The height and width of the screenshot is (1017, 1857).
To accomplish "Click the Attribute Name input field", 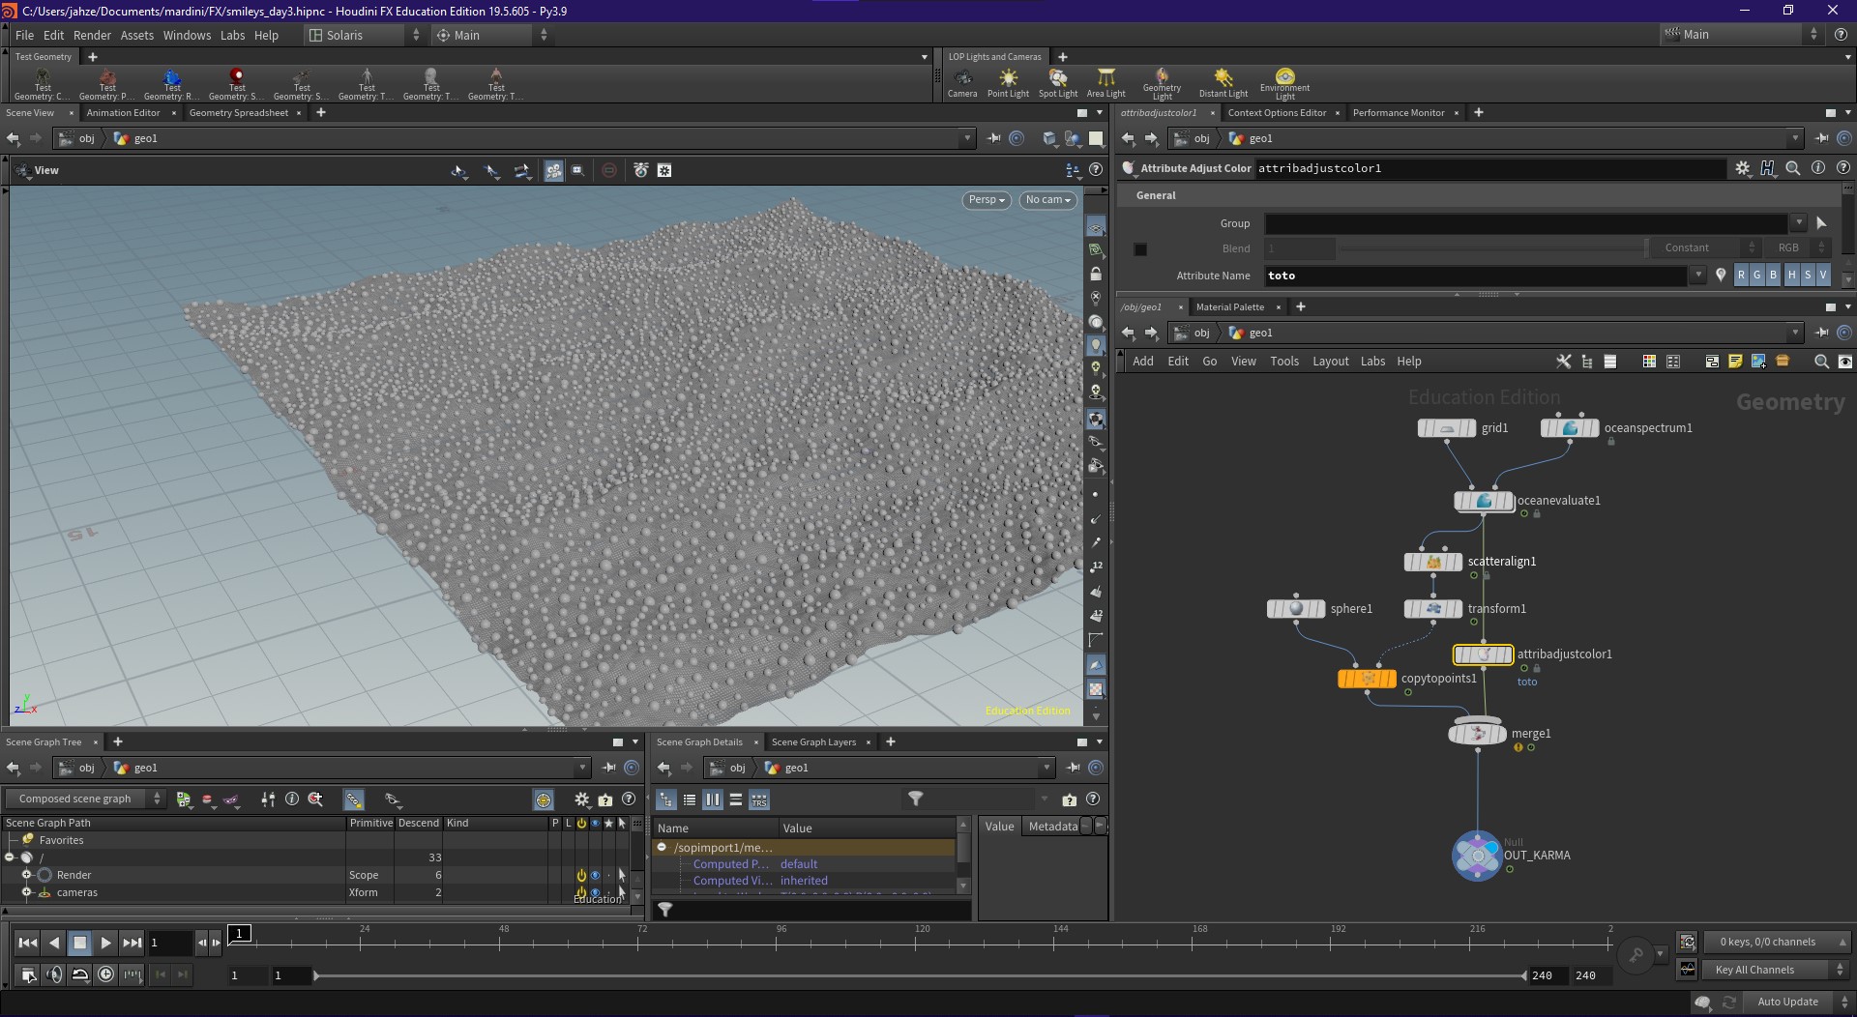I will coord(1477,276).
